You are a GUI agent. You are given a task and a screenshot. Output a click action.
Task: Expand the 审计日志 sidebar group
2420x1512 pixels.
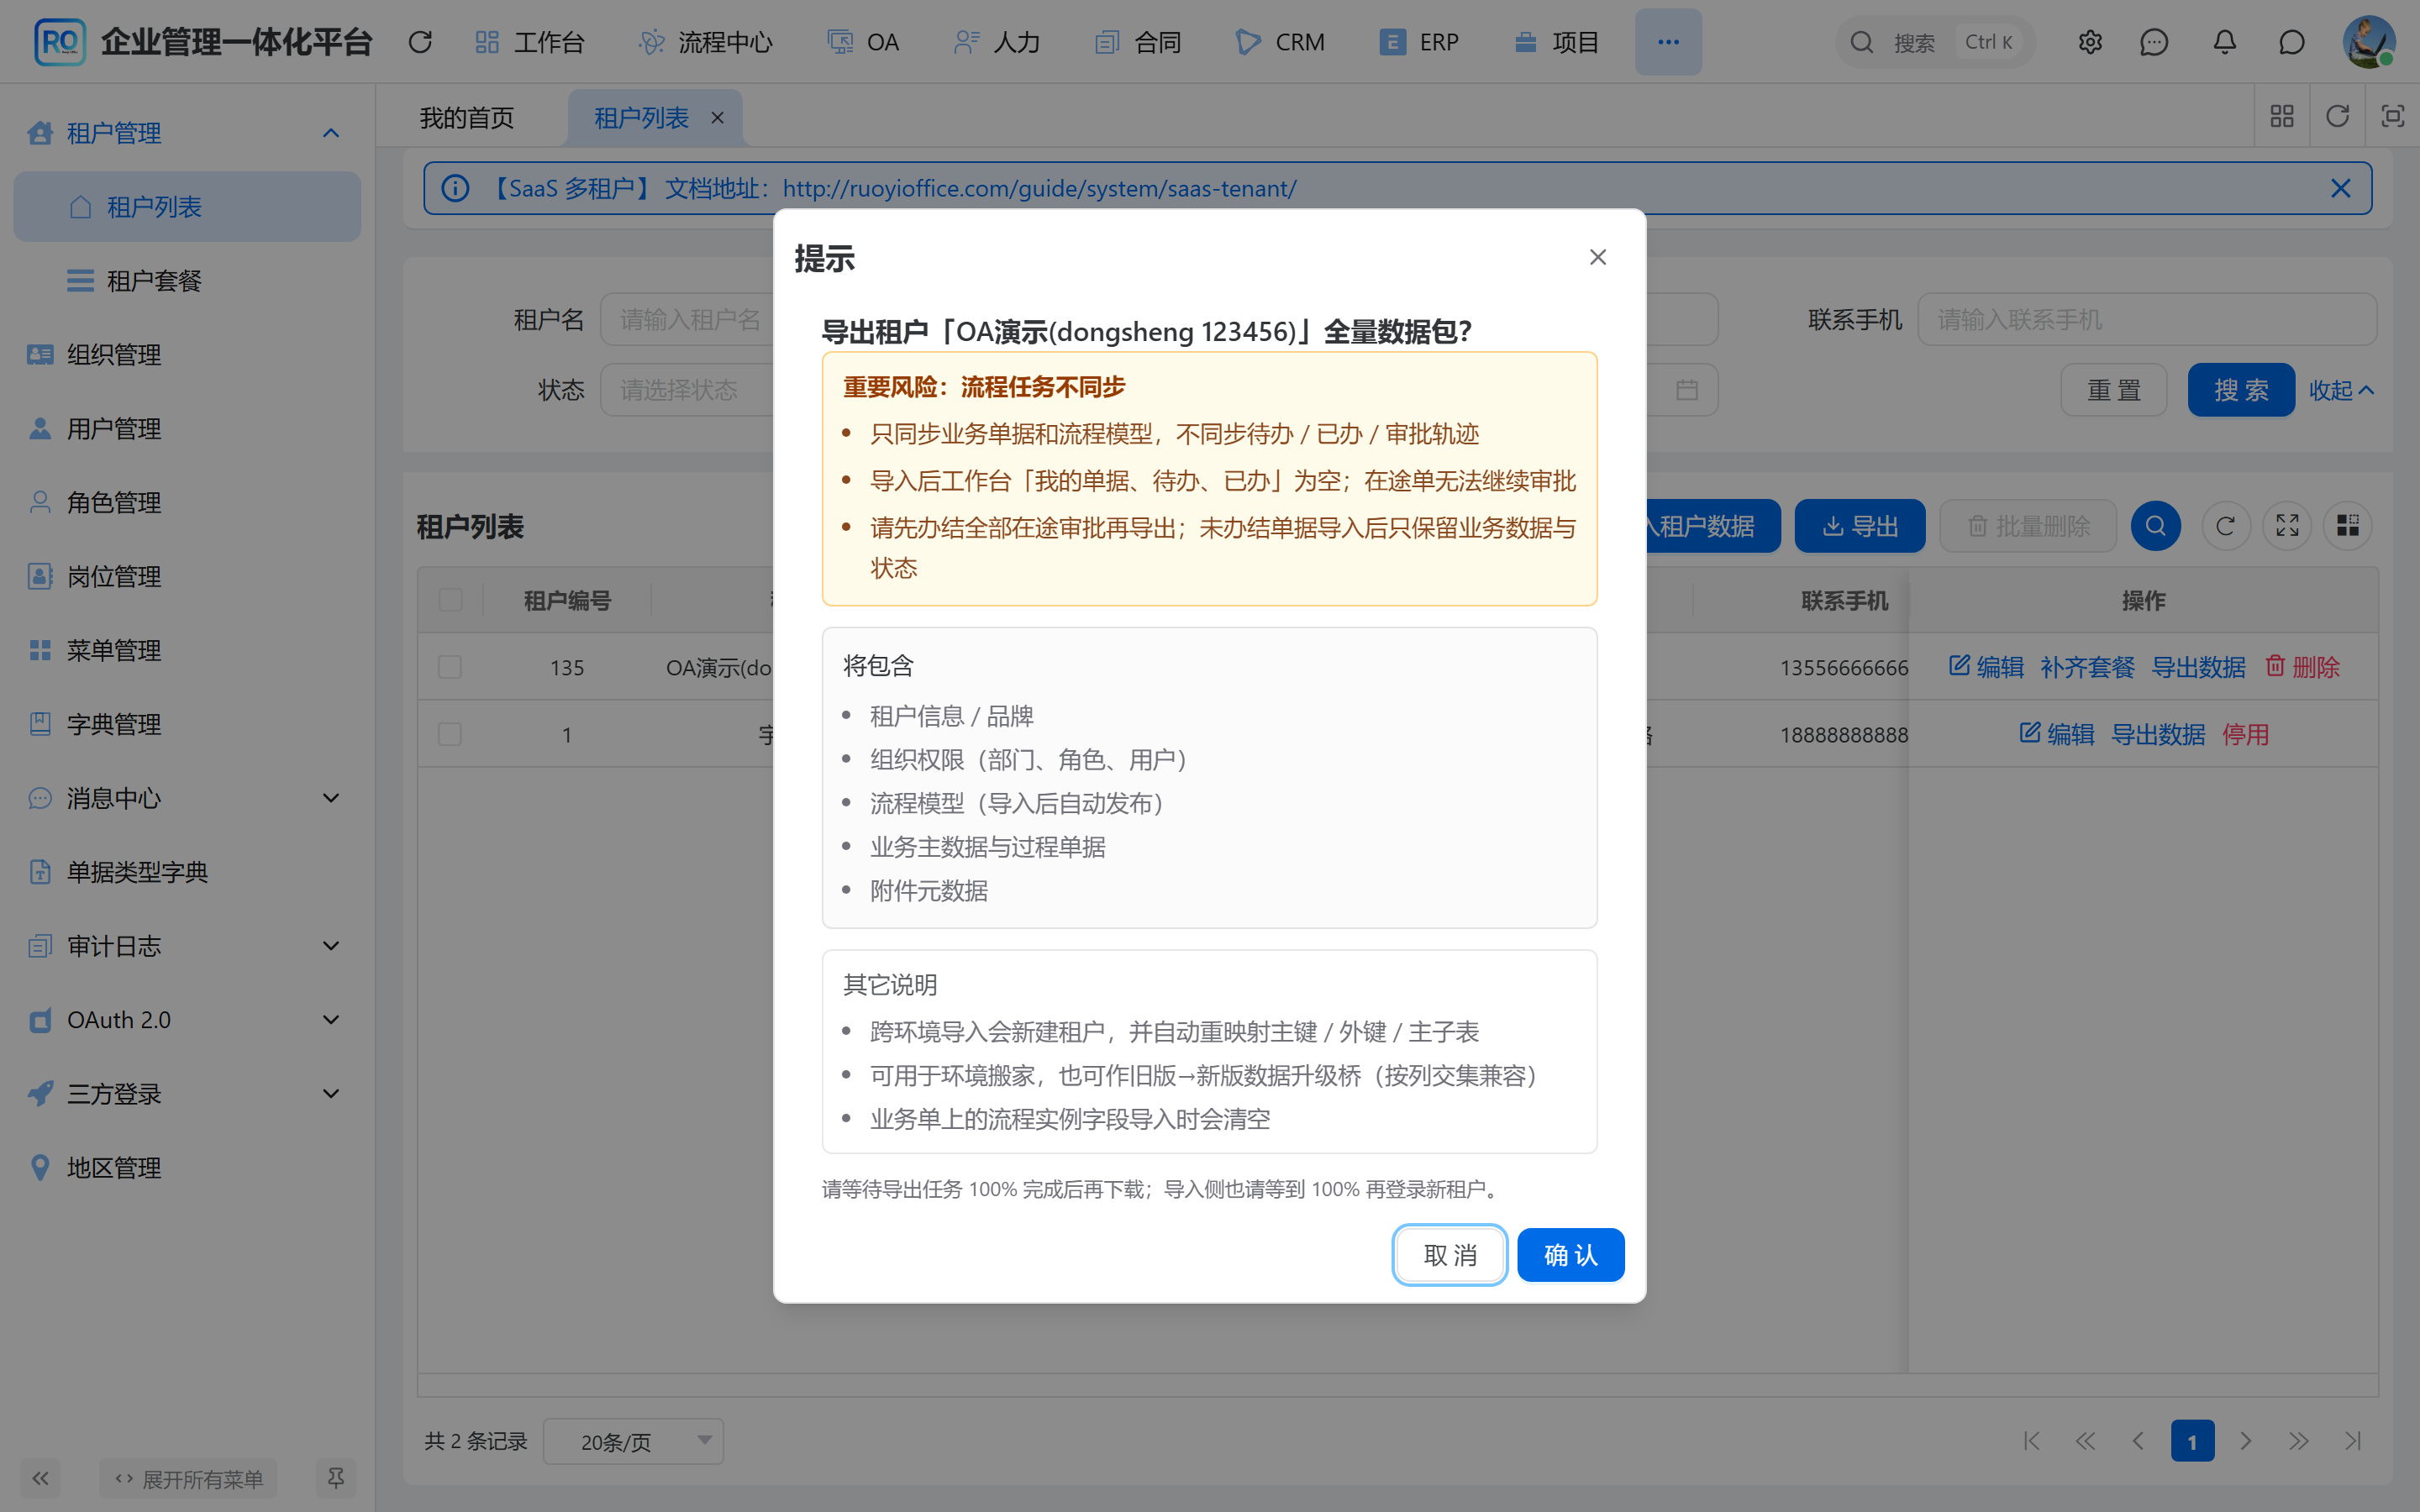click(x=187, y=946)
